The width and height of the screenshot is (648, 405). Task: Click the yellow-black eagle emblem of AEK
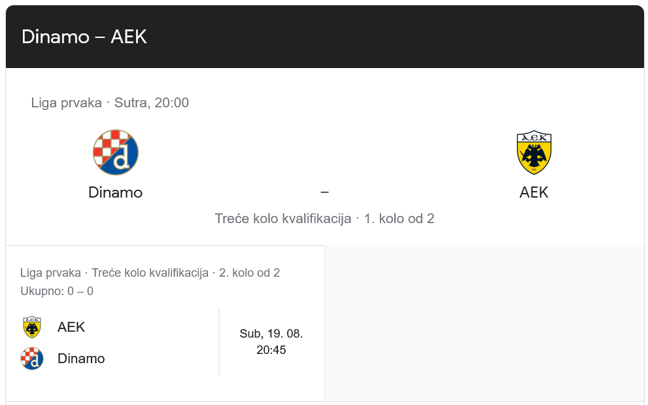point(534,152)
